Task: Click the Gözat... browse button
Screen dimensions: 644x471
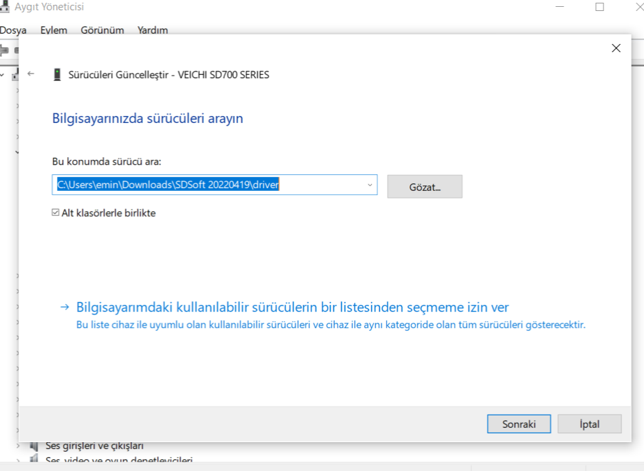Action: click(424, 187)
